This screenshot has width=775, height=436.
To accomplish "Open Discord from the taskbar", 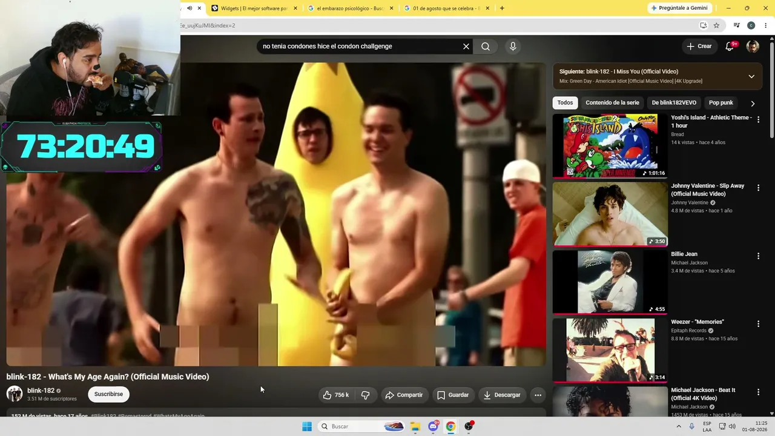I will coord(433,426).
